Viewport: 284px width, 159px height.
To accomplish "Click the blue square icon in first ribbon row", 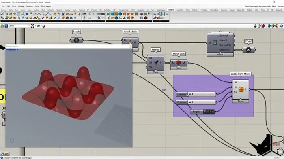I will (x=27, y=14).
